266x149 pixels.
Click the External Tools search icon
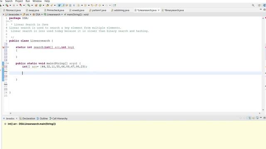click(x=29, y=5)
